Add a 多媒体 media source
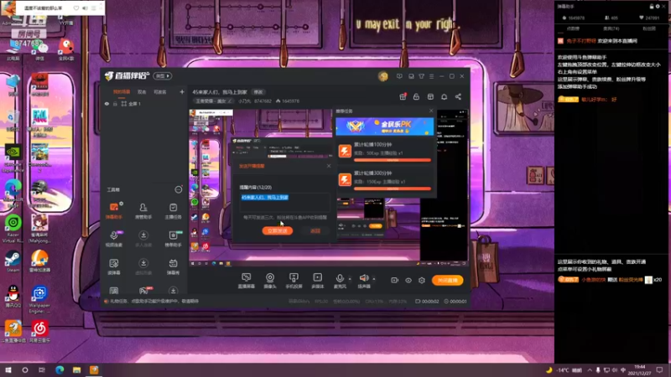This screenshot has width=671, height=377. click(x=318, y=281)
